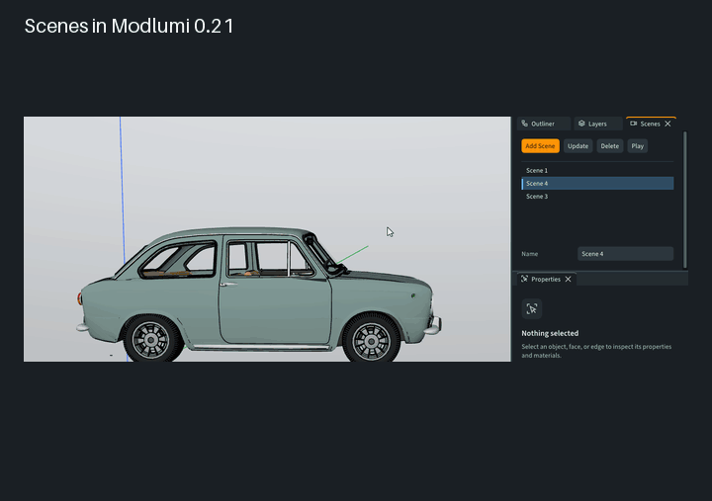Click the scene Name input field
This screenshot has width=712, height=501.
[625, 254]
